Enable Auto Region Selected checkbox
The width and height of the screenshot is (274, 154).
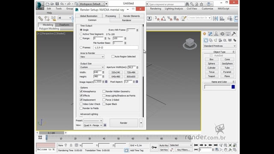tap(113, 56)
